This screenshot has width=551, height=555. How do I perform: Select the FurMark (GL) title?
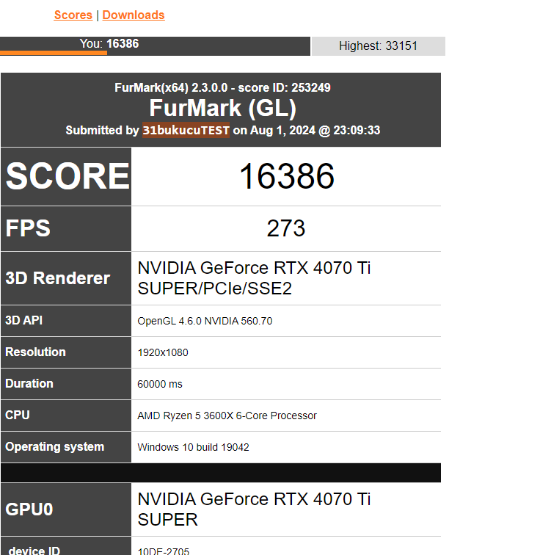pyautogui.click(x=222, y=108)
